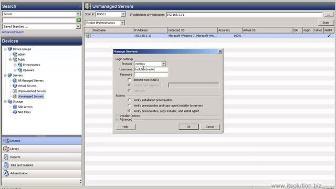
Task: Click the Opsware folder icon
Action: click(20, 70)
